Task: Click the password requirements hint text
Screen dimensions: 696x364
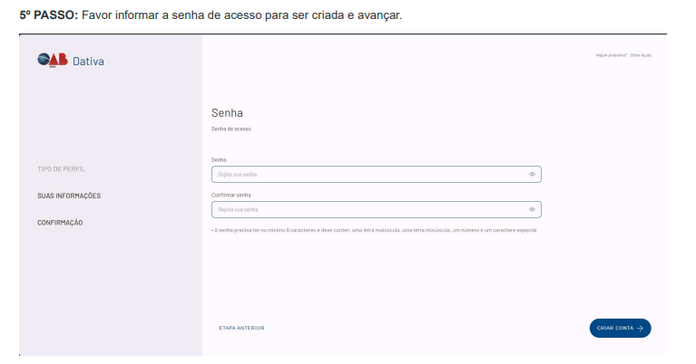Action: tap(374, 230)
